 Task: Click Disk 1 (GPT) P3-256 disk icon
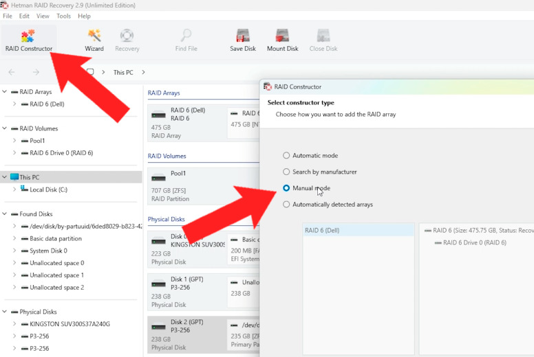tap(158, 284)
